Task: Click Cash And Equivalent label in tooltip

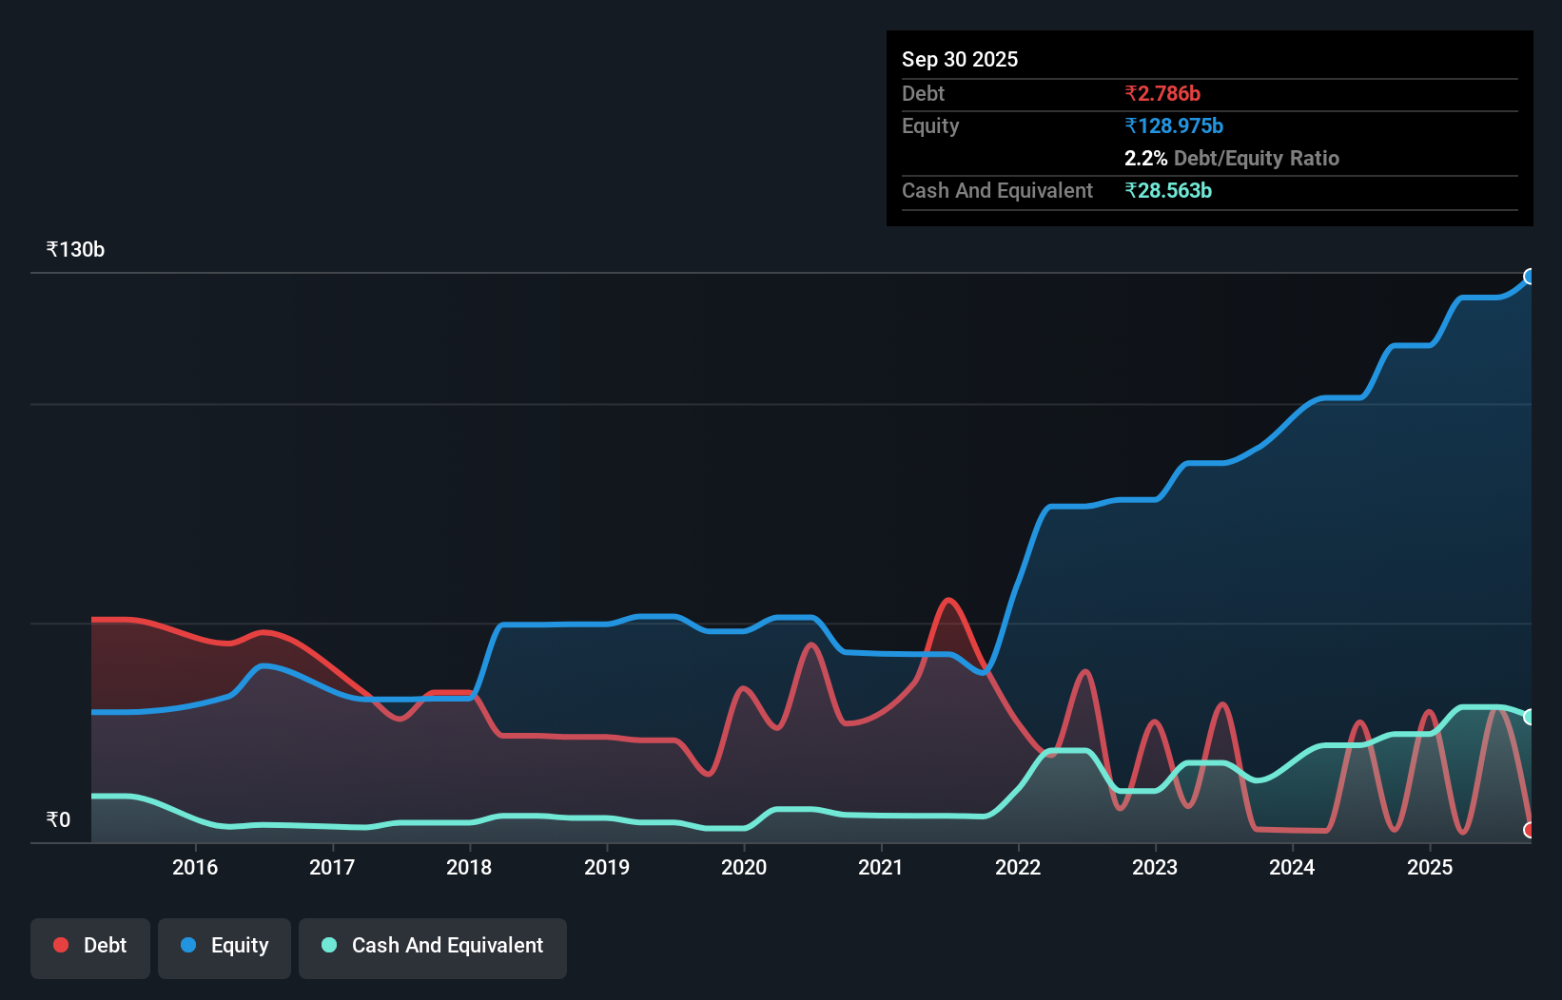Action: click(997, 190)
